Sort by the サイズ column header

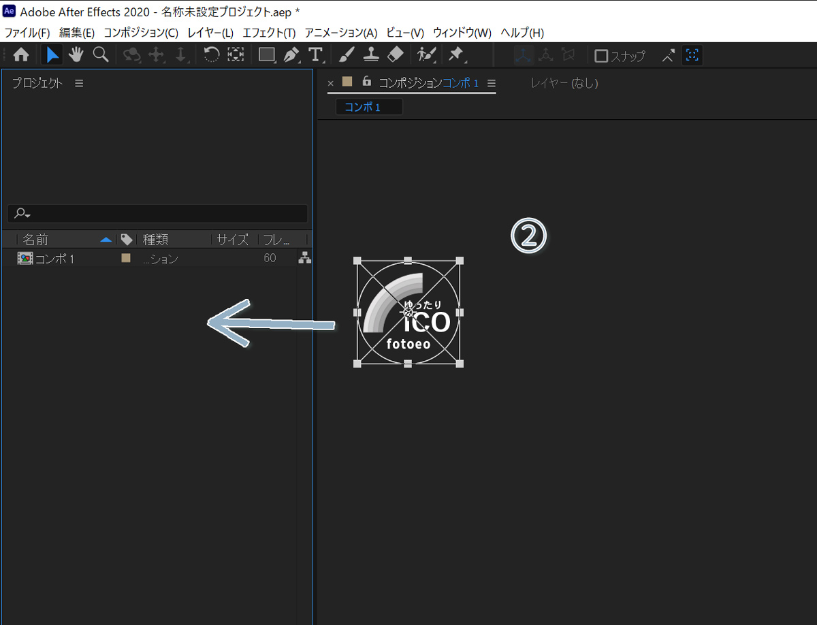pyautogui.click(x=233, y=240)
